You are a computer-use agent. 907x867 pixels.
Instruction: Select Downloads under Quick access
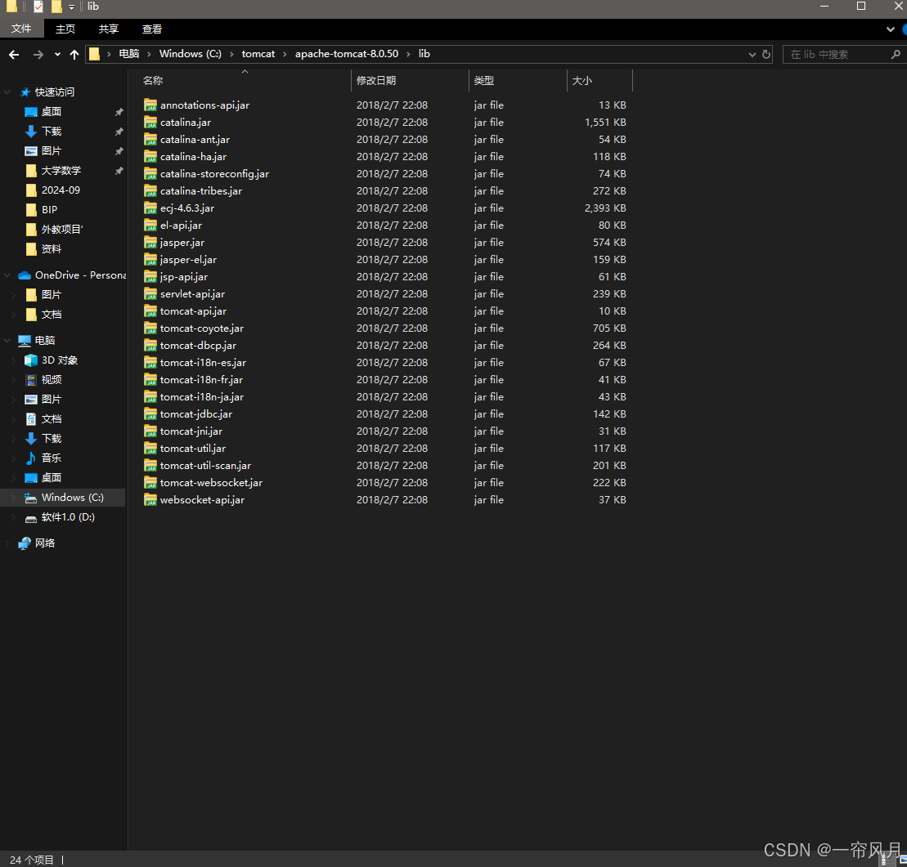(51, 132)
